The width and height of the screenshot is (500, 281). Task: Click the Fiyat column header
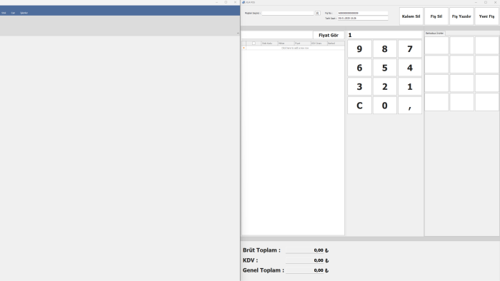[x=303, y=44]
